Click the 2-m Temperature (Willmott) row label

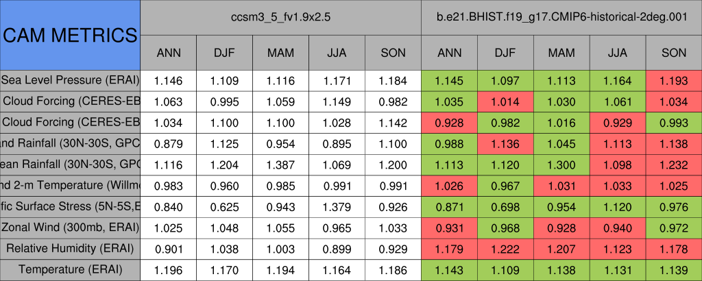tap(70, 186)
